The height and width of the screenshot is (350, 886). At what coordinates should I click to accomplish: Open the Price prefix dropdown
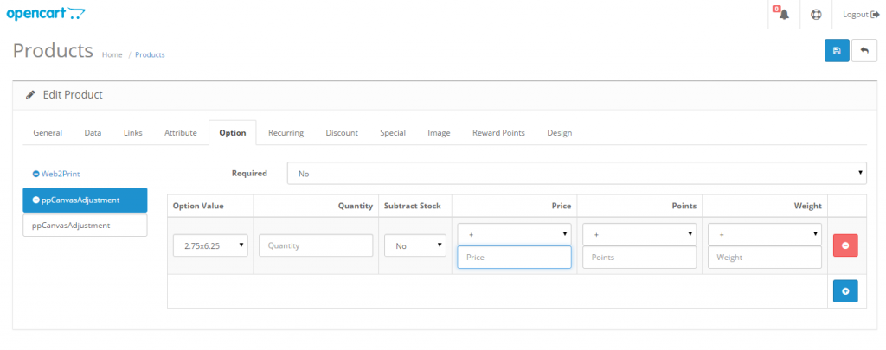click(x=514, y=233)
